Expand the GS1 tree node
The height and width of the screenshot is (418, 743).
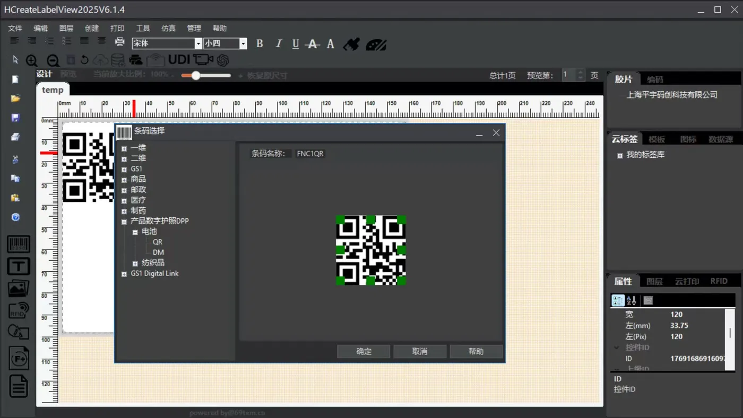click(124, 170)
